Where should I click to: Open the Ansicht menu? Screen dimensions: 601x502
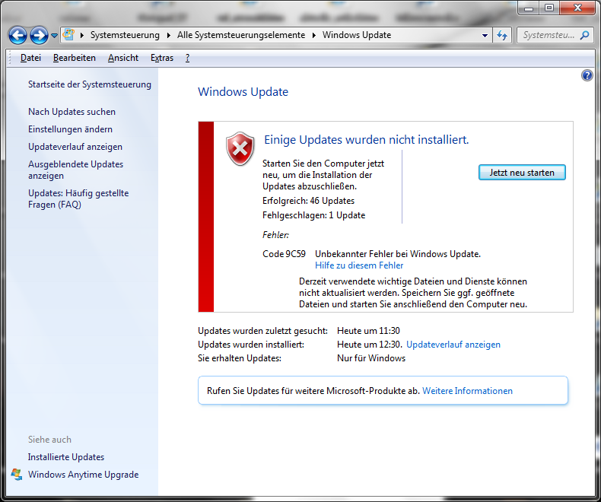[x=123, y=58]
